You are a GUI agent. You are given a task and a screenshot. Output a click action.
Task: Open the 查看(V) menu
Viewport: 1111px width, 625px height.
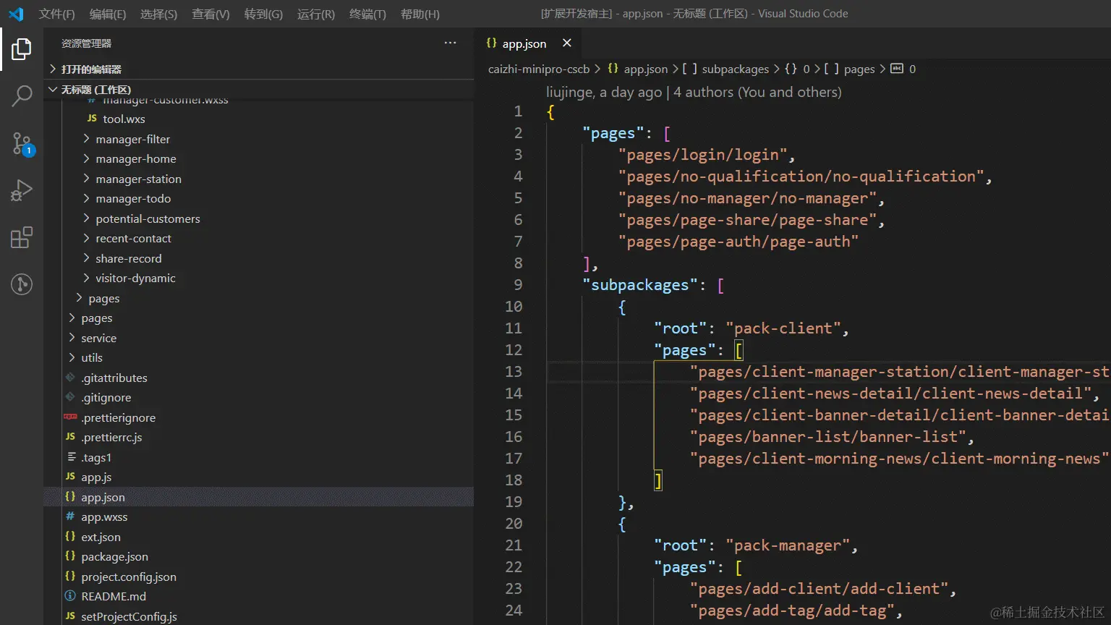[x=210, y=14]
